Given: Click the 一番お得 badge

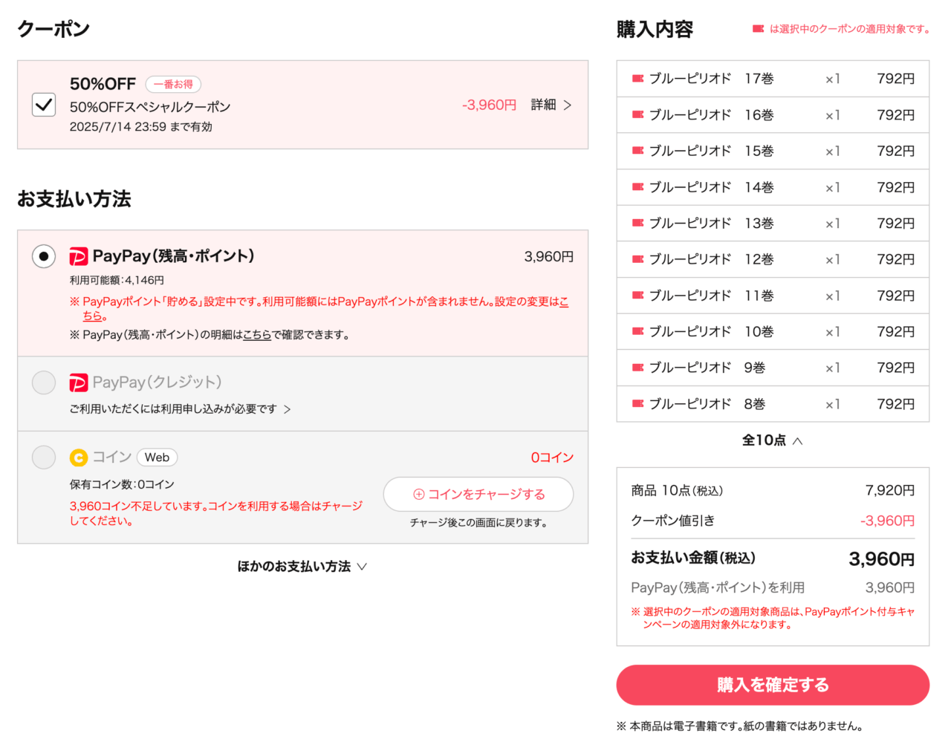Looking at the screenshot, I should coord(173,84).
